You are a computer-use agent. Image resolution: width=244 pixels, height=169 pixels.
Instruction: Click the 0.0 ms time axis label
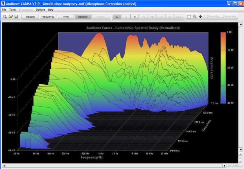[214, 103]
